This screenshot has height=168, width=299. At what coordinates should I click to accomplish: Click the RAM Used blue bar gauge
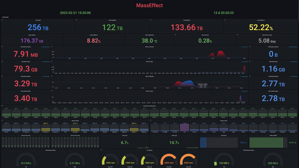pos(219,143)
